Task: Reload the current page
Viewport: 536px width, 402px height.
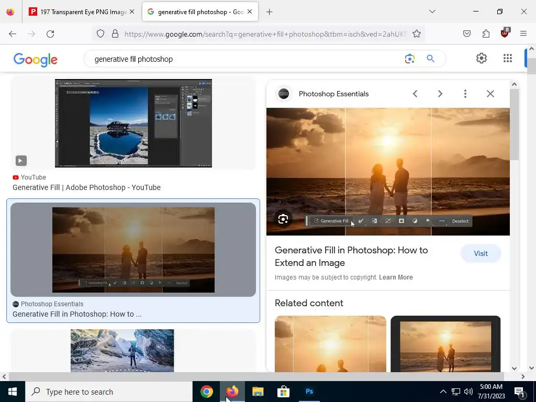Action: click(50, 34)
